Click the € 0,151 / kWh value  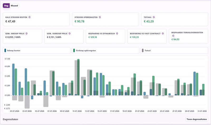[54, 37]
